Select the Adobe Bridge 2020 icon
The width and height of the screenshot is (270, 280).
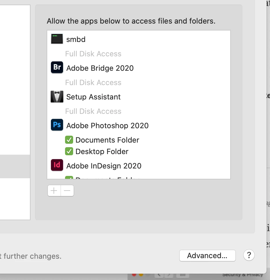coord(57,68)
